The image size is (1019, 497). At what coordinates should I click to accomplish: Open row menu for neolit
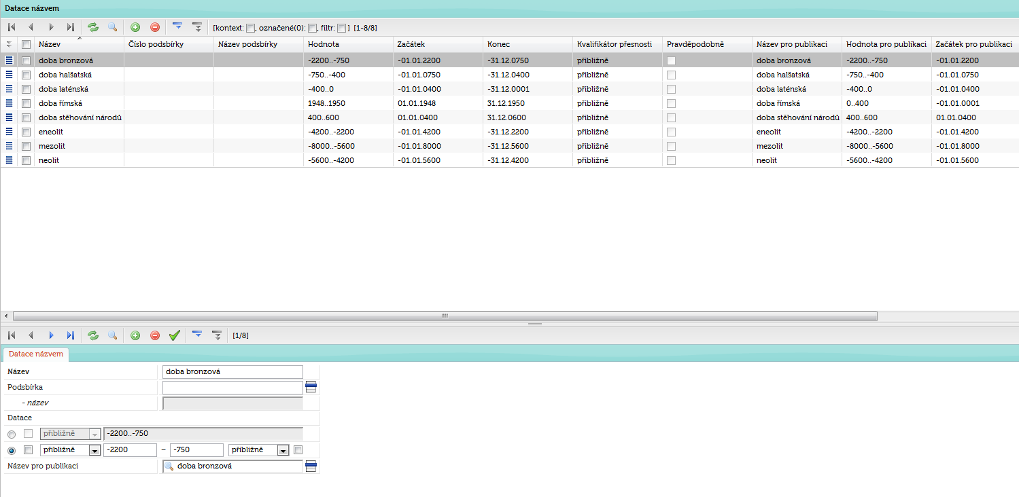click(x=10, y=160)
